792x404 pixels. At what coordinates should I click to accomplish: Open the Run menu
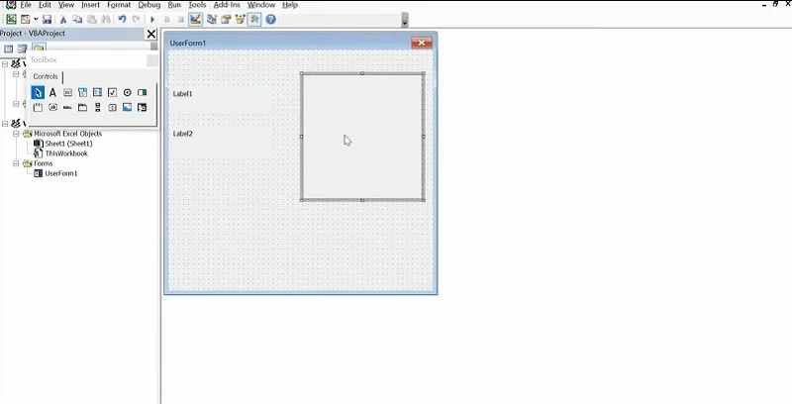coord(174,5)
